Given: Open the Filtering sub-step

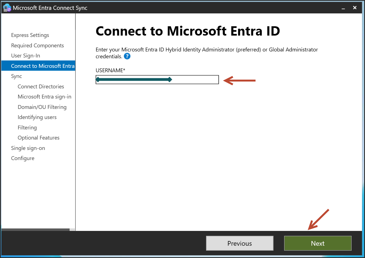Looking at the screenshot, I should (x=27, y=127).
